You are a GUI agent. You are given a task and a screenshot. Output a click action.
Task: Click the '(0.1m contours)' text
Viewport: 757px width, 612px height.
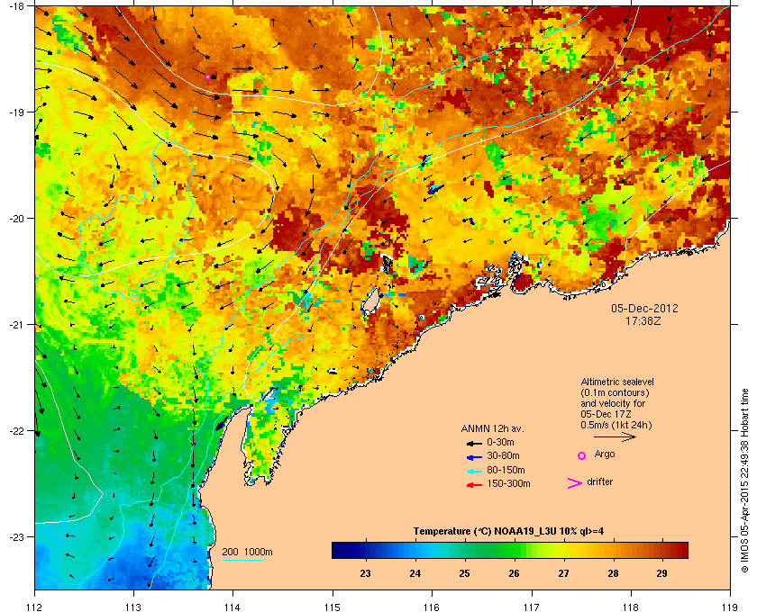[x=615, y=392]
